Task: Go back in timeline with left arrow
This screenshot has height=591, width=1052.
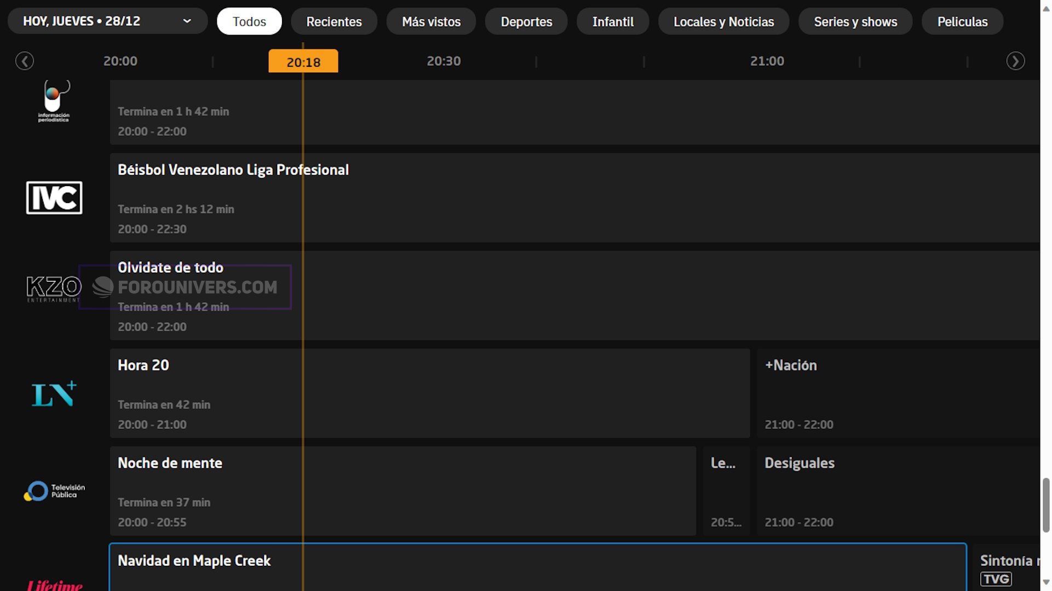Action: coord(24,61)
